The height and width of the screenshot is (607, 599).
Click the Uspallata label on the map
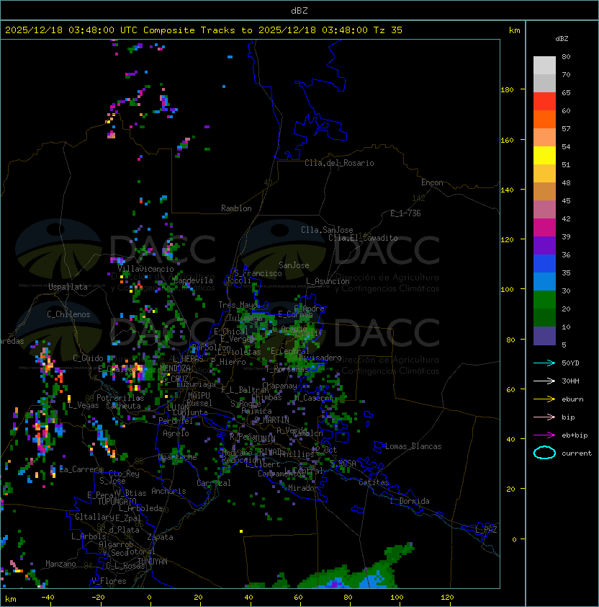[x=68, y=287]
